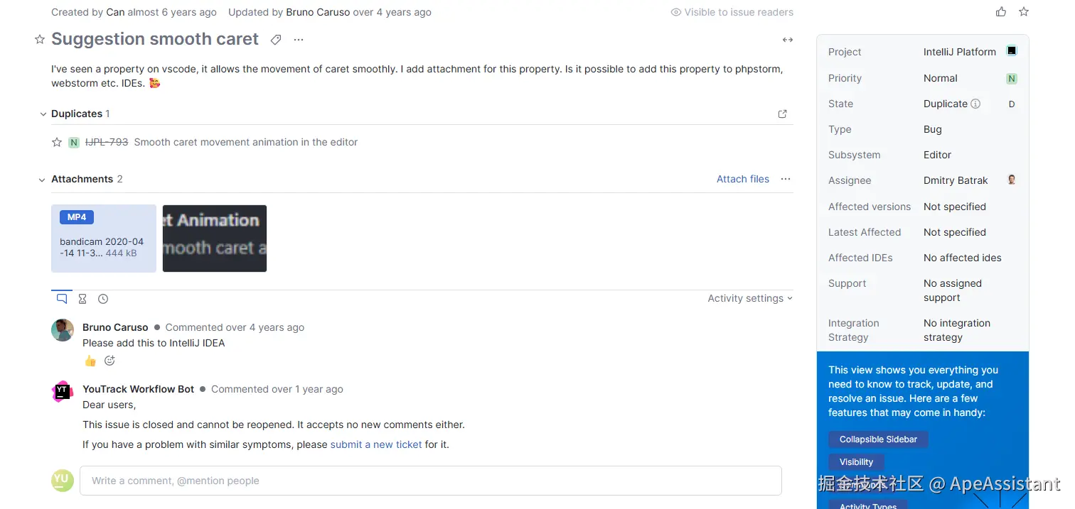Image resolution: width=1075 pixels, height=509 pixels.
Task: Click the thumbs-up vote icon at top right
Action: click(x=1001, y=12)
